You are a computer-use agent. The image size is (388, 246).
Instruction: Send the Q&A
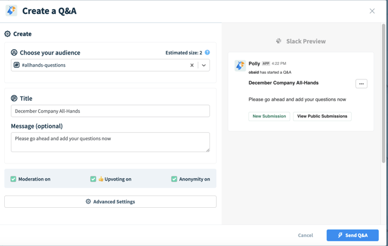click(353, 235)
